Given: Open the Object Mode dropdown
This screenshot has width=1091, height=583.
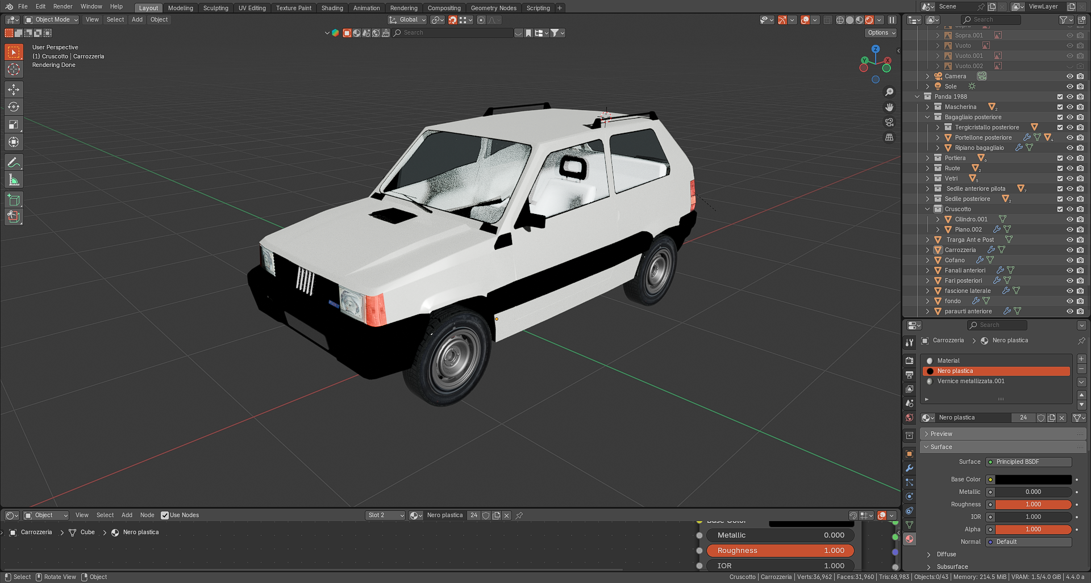Looking at the screenshot, I should click(x=51, y=20).
